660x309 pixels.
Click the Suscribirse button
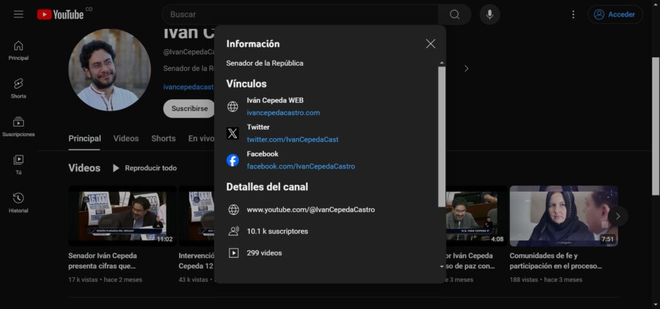[x=189, y=108]
